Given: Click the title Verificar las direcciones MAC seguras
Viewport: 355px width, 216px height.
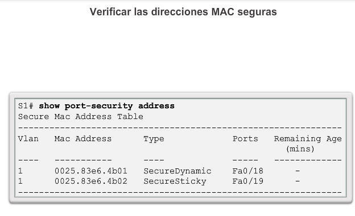Looking at the screenshot, I should (183, 12).
